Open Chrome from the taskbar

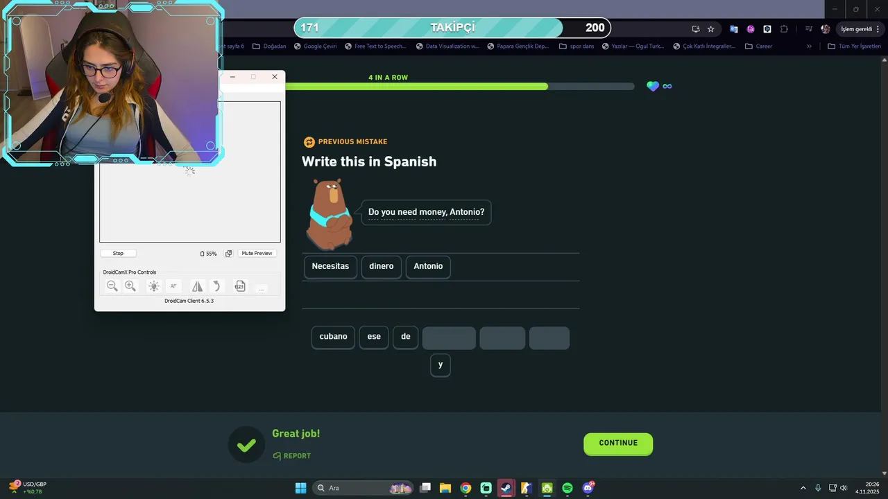click(x=466, y=488)
